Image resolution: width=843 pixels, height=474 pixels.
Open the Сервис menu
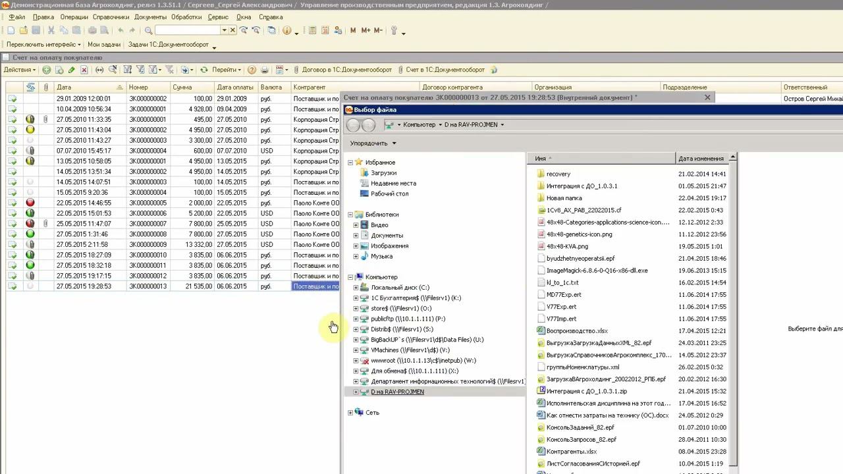217,17
